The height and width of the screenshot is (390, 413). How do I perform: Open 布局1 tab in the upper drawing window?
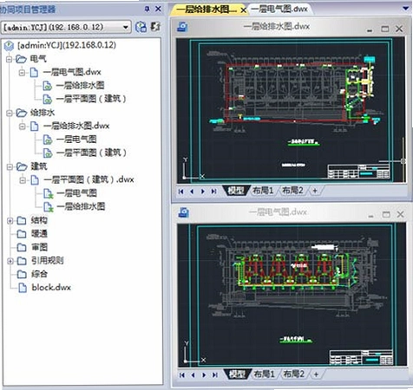click(263, 191)
